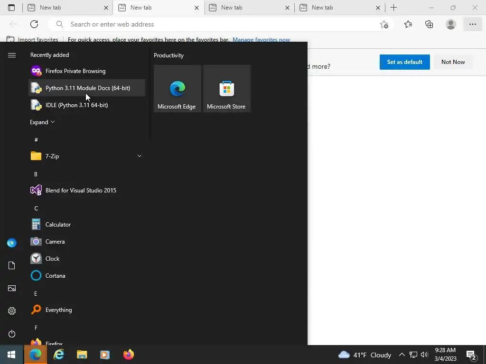Image resolution: width=486 pixels, height=364 pixels.
Task: Jump to letter section E
Action: click(36, 294)
